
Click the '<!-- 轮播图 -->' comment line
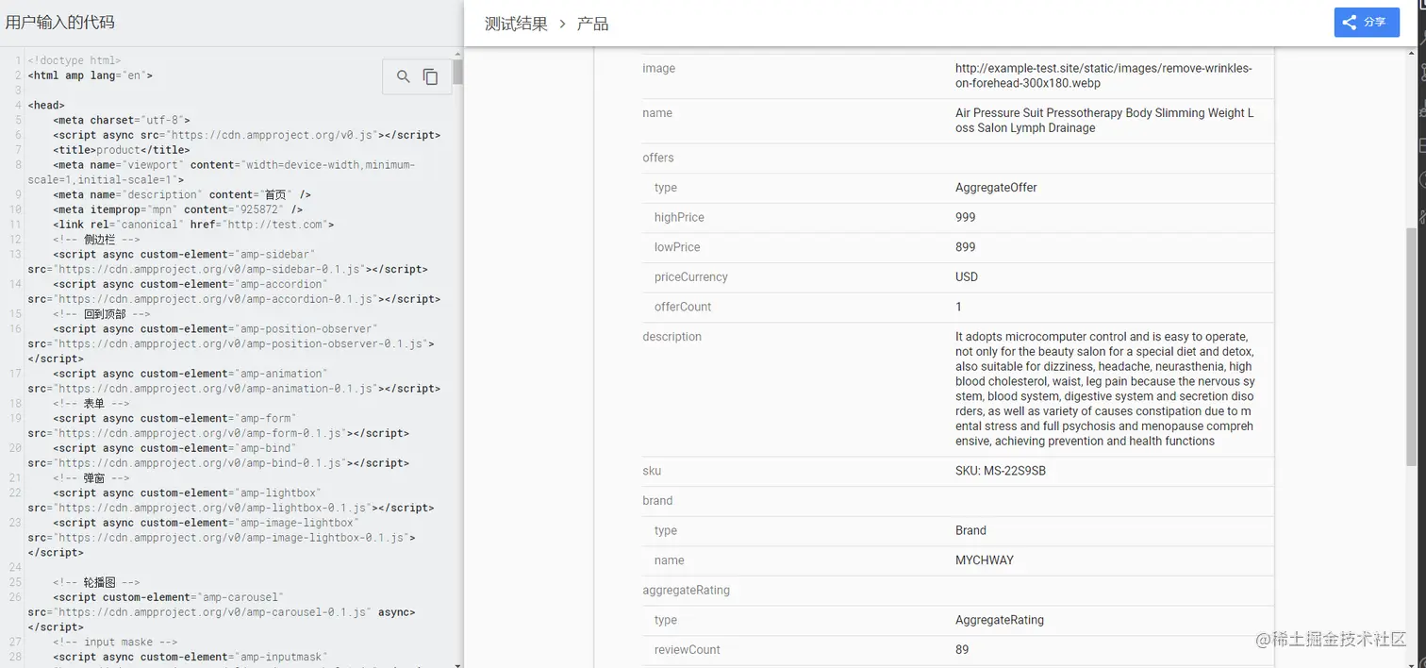[96, 583]
